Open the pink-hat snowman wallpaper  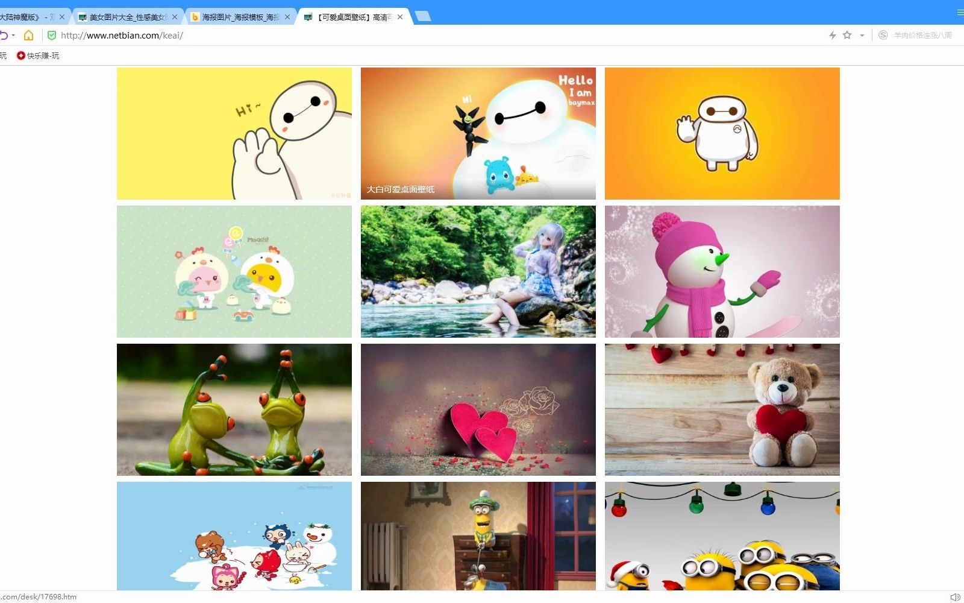(722, 271)
